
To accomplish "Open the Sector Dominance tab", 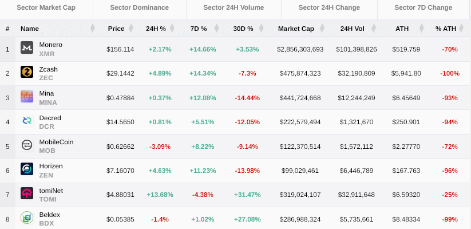I will pos(140,8).
